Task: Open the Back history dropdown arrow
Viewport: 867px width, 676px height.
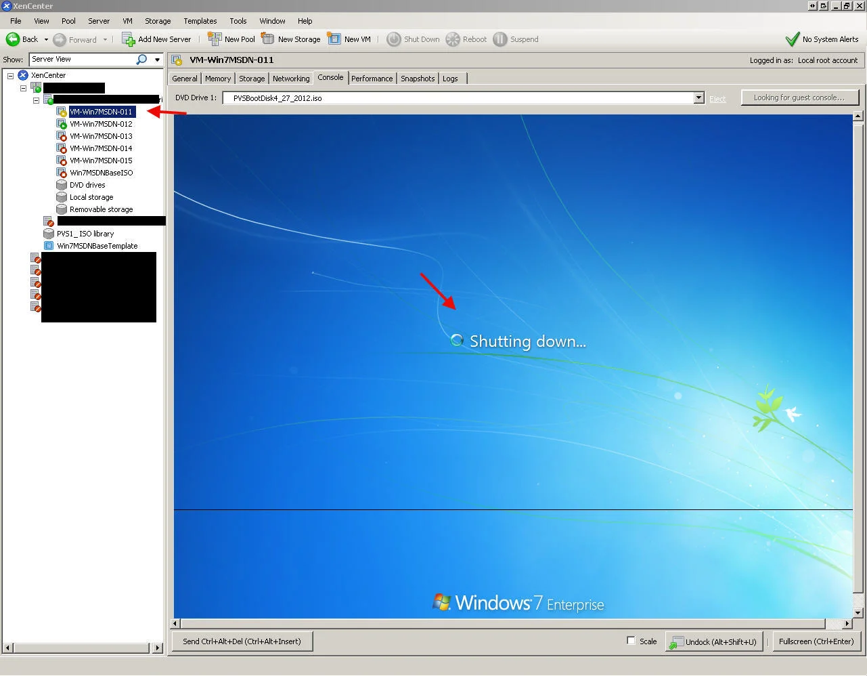Action: click(46, 40)
